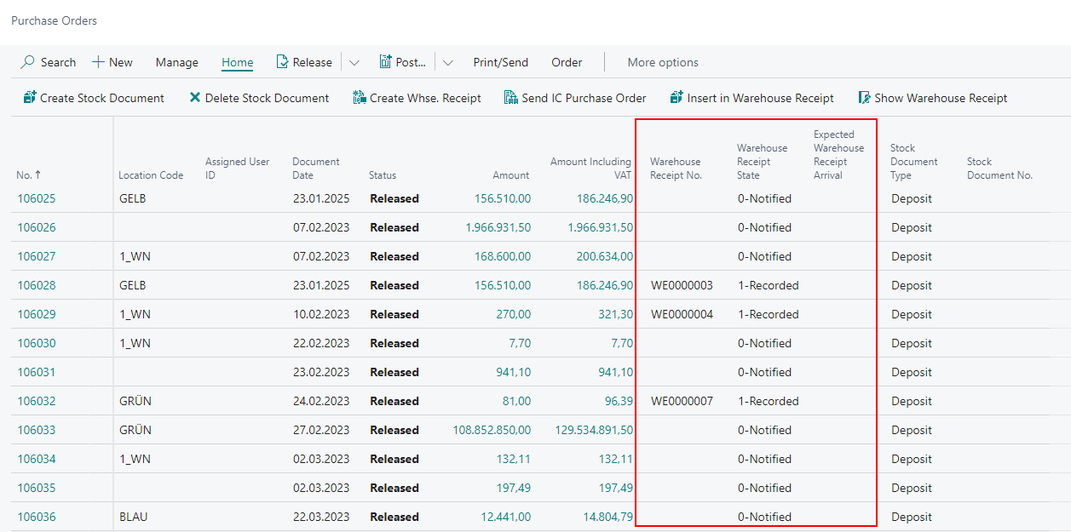The width and height of the screenshot is (1071, 532).
Task: Click the Post icon in toolbar
Action: click(x=385, y=62)
